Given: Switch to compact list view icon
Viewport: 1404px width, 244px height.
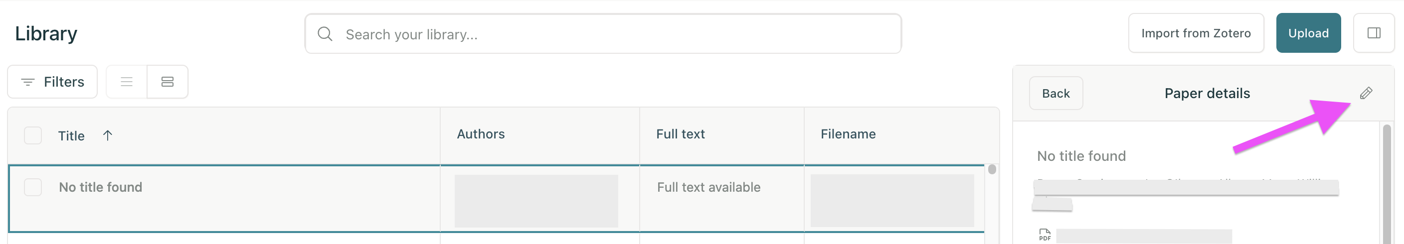Looking at the screenshot, I should 127,82.
